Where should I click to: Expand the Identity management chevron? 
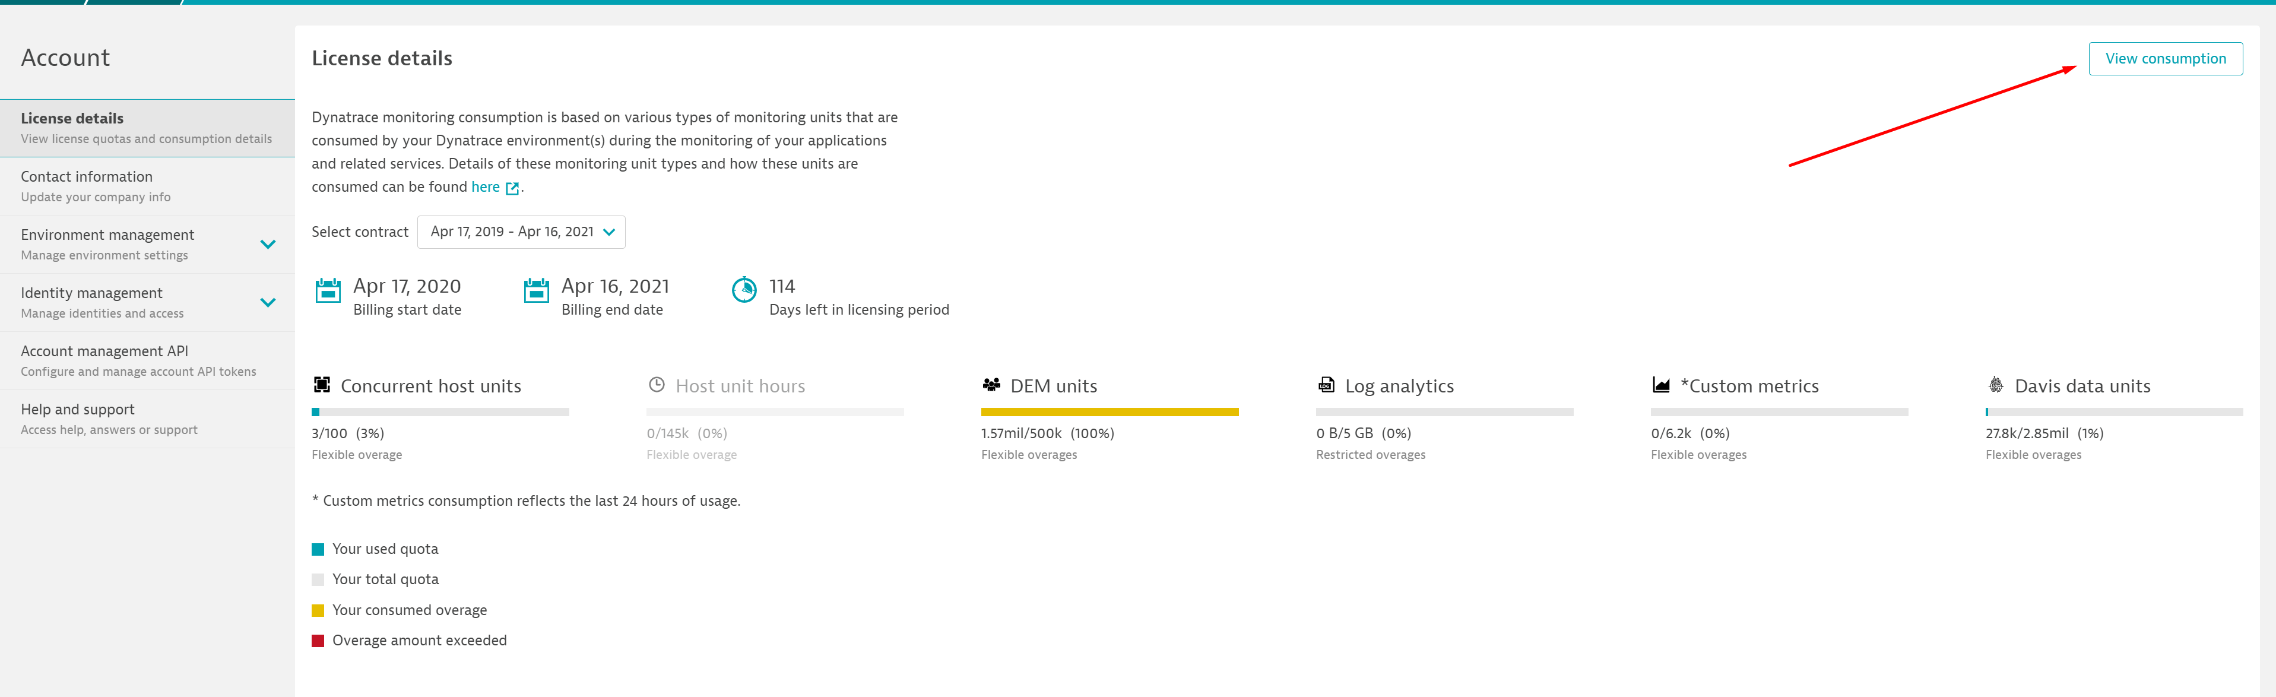268,303
